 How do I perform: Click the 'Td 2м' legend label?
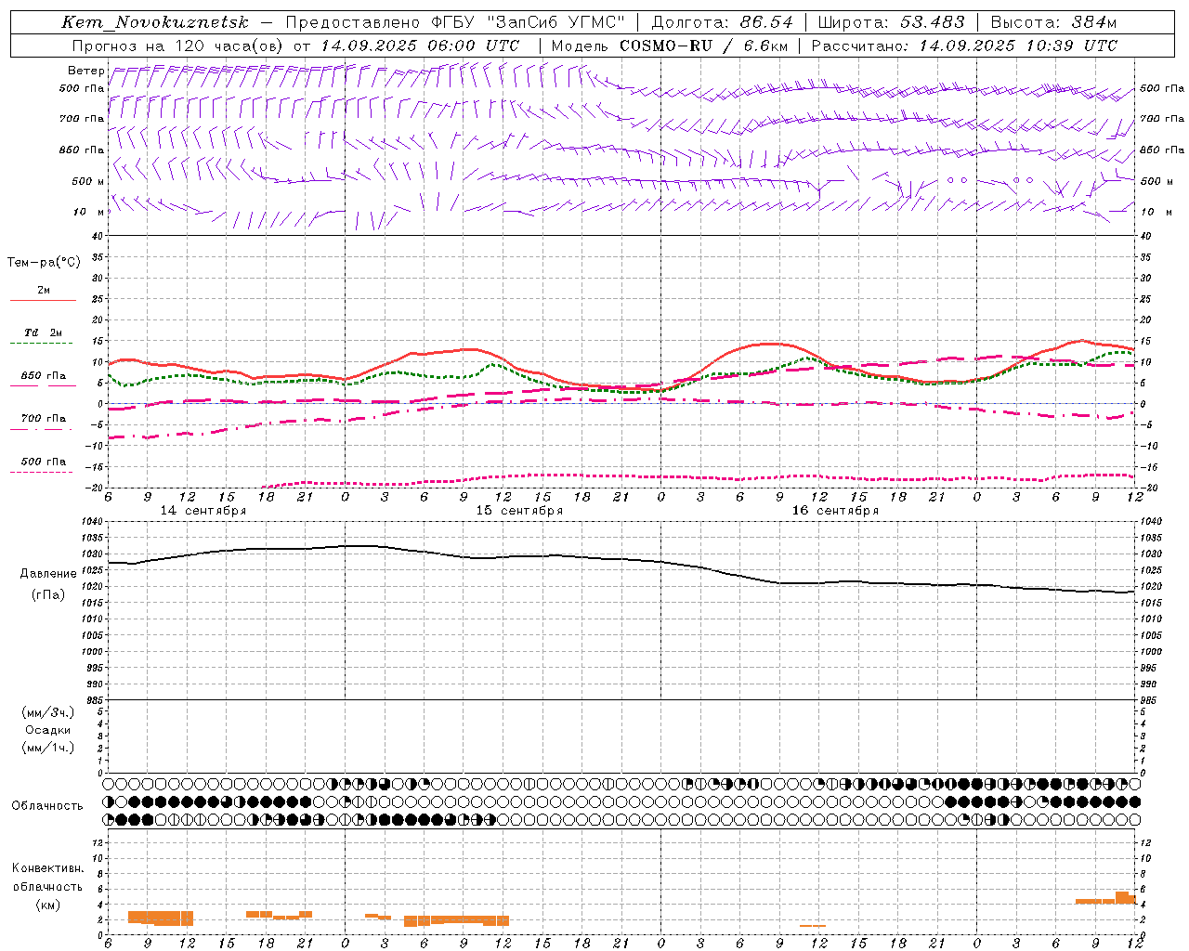click(x=44, y=332)
